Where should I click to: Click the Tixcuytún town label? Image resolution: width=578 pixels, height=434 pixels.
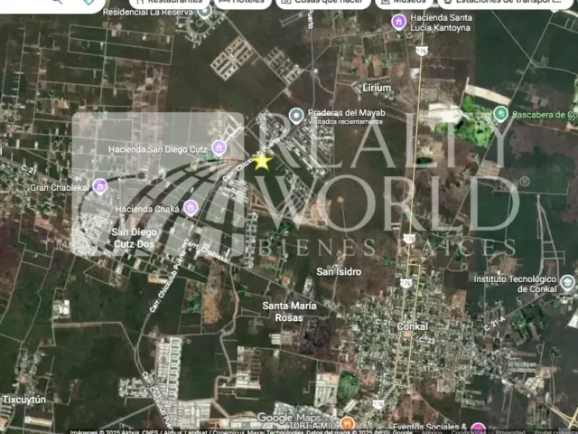coord(24,400)
